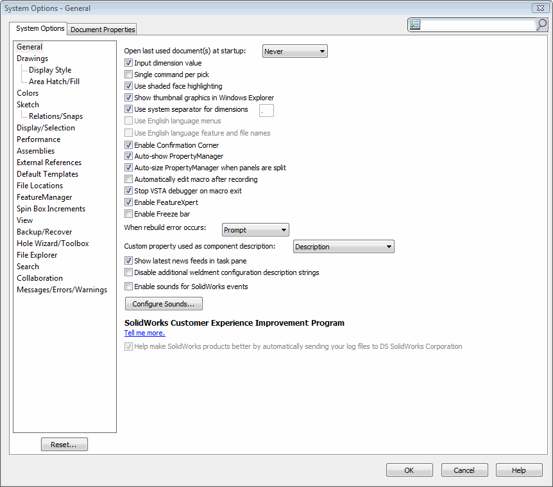Select Drawings in the options tree
Screen dimensions: 553x487
click(x=33, y=58)
